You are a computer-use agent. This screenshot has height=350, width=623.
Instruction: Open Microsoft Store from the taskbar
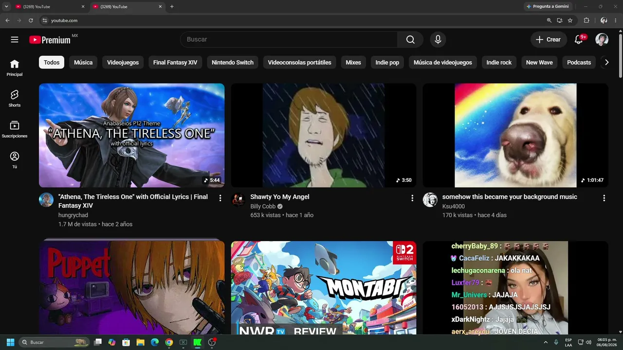[x=126, y=342]
